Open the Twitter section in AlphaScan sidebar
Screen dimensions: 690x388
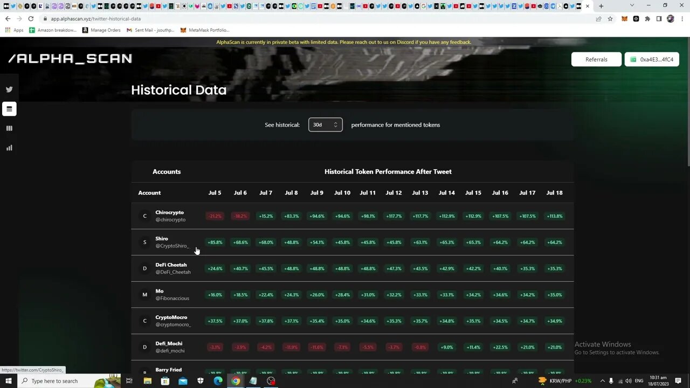tap(9, 89)
